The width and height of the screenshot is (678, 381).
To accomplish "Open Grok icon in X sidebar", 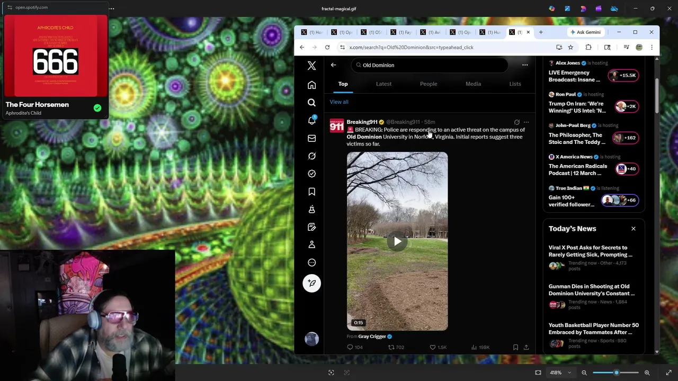I will pyautogui.click(x=311, y=156).
